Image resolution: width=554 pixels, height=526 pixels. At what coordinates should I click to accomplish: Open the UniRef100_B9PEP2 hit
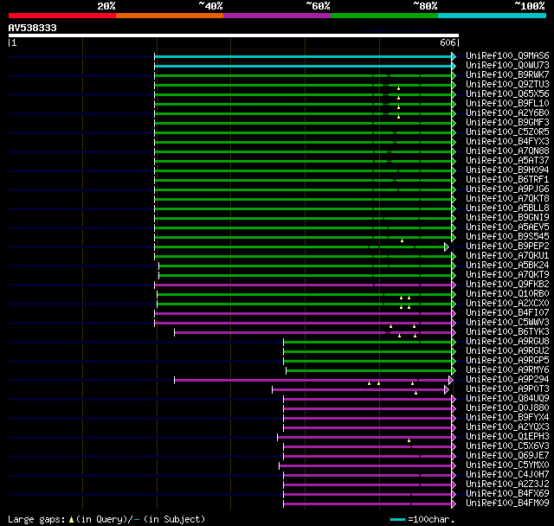point(507,247)
